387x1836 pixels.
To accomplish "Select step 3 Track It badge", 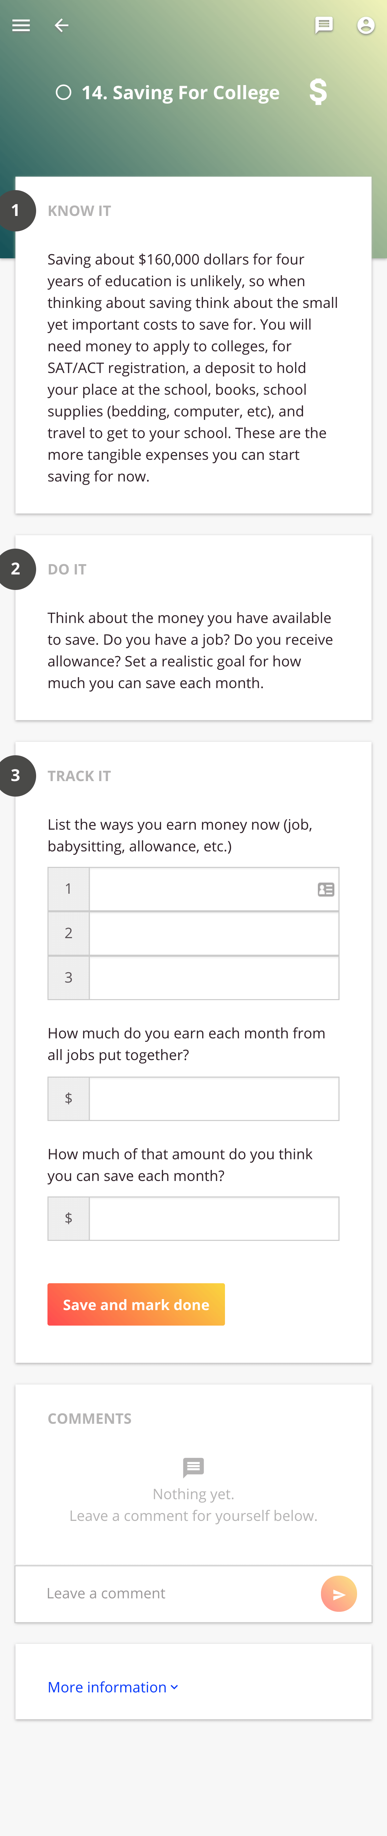I will coord(15,776).
